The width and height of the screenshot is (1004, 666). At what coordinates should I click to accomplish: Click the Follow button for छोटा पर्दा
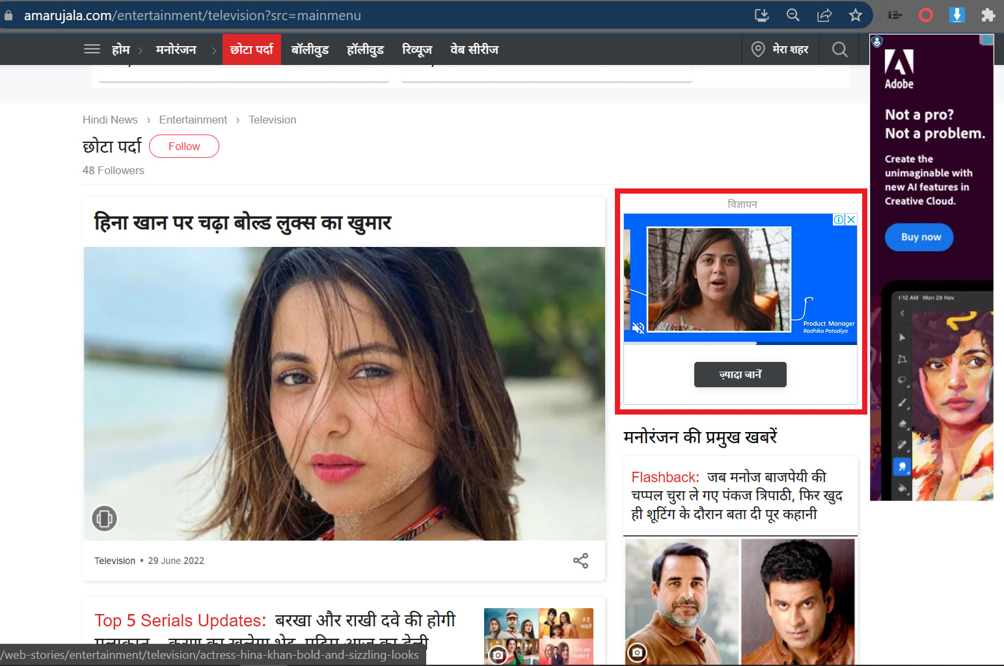183,146
